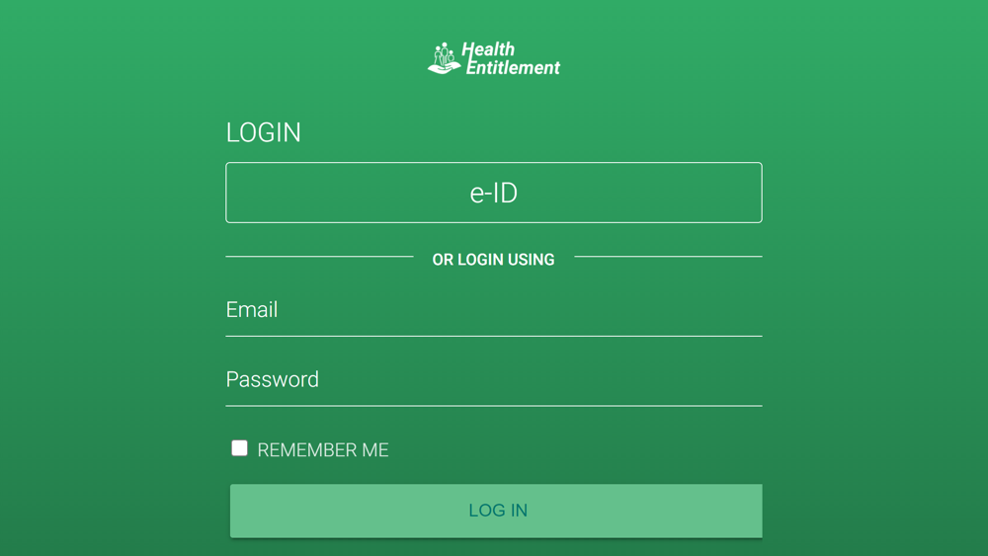Click the LOGIN heading text
Viewport: 988px width, 556px height.
pyautogui.click(x=264, y=133)
